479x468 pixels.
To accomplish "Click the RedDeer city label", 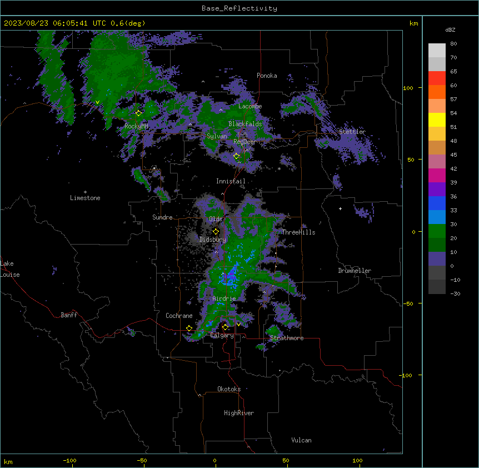I will tap(245, 142).
